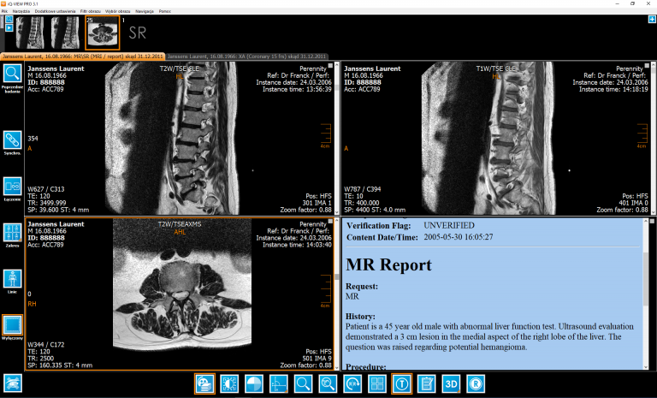657x398 pixels.
Task: Toggle the Synchro. synchronization button
Action: click(13, 140)
